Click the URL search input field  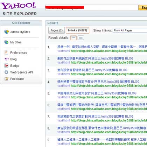click(x=92, y=8)
